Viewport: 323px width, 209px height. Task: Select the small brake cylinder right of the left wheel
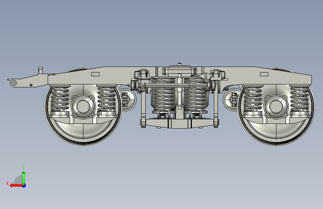tap(127, 100)
